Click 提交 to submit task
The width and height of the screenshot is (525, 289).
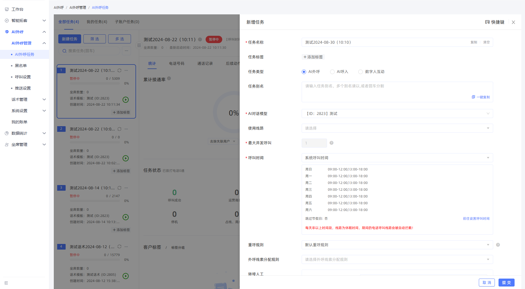click(506, 283)
